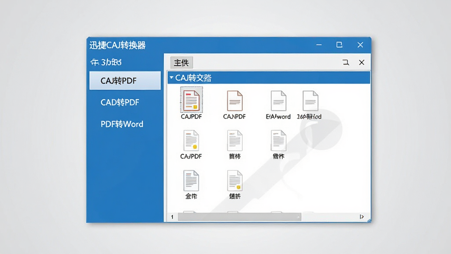Screen dimensions: 451x254
Task: Click the horizontal scrollbar thumb
Action: click(x=239, y=217)
